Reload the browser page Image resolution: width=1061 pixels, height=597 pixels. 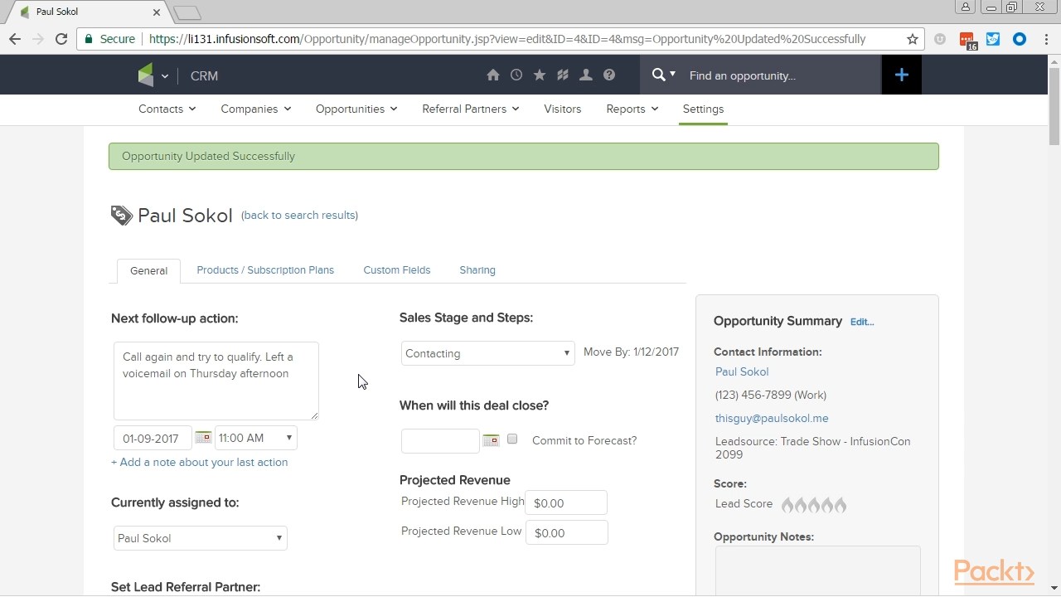61,39
